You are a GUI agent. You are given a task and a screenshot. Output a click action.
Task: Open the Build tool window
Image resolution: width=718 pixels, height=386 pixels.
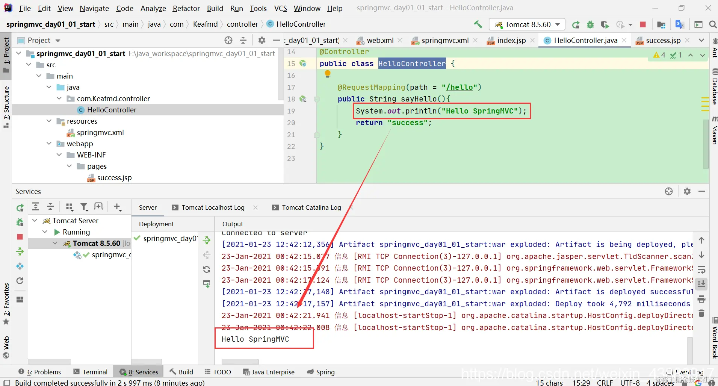[181, 372]
